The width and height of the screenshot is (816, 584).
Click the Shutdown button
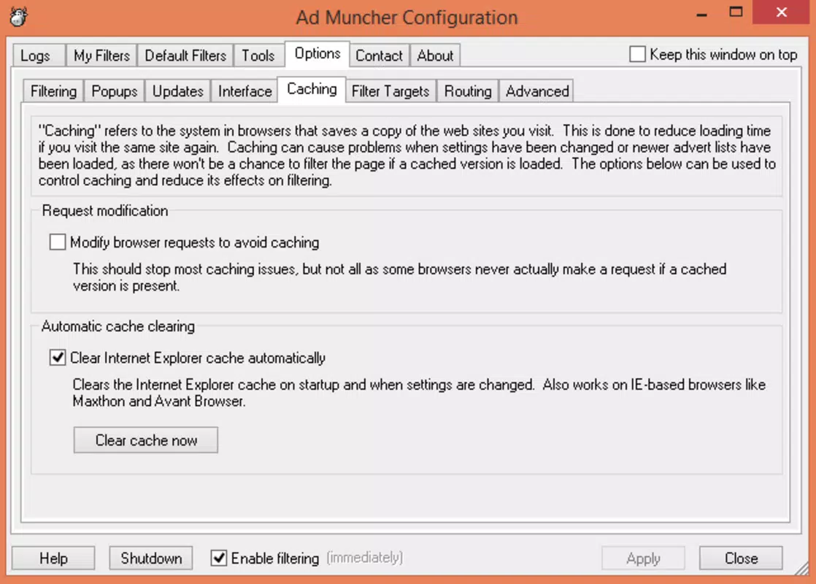click(x=151, y=558)
